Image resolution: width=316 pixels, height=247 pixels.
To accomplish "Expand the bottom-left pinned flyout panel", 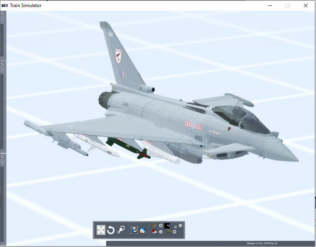I will [x=2, y=157].
